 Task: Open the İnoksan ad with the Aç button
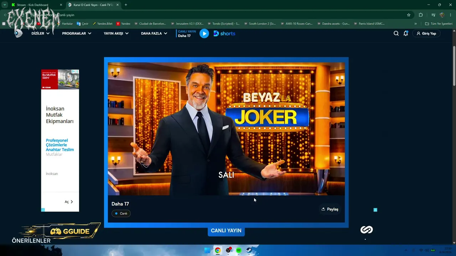[69, 202]
